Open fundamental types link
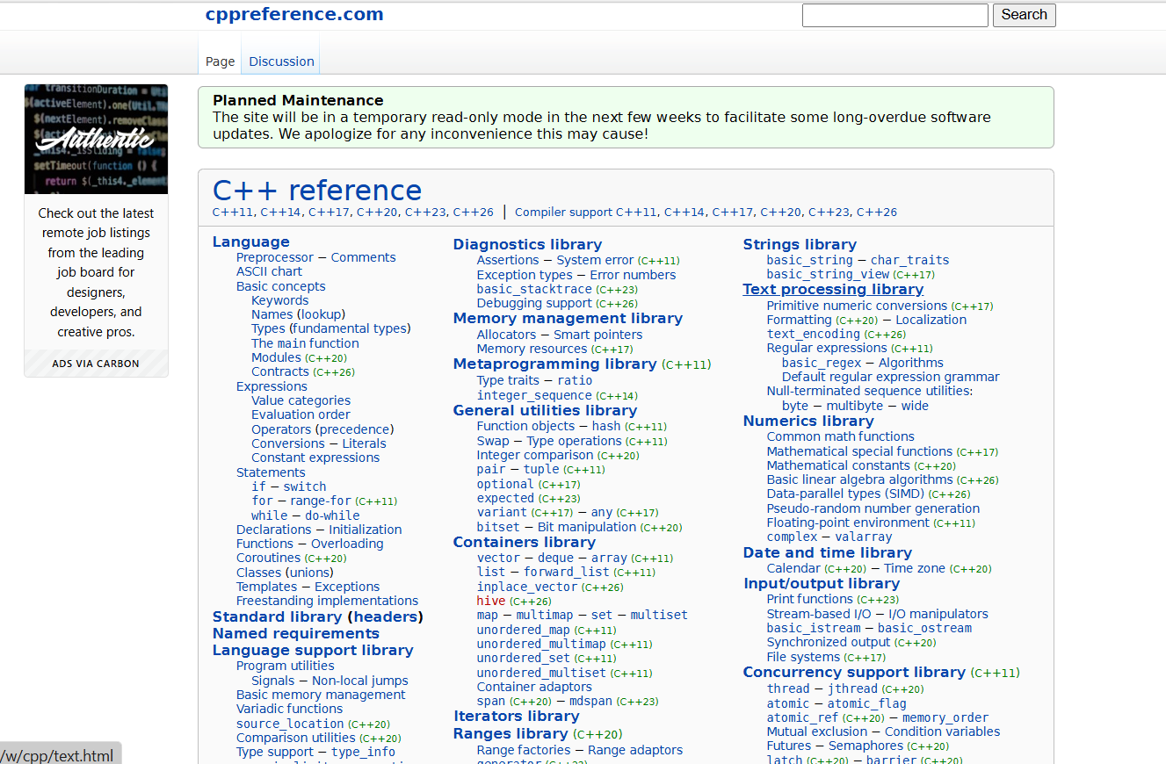The width and height of the screenshot is (1166, 764). pos(348,328)
